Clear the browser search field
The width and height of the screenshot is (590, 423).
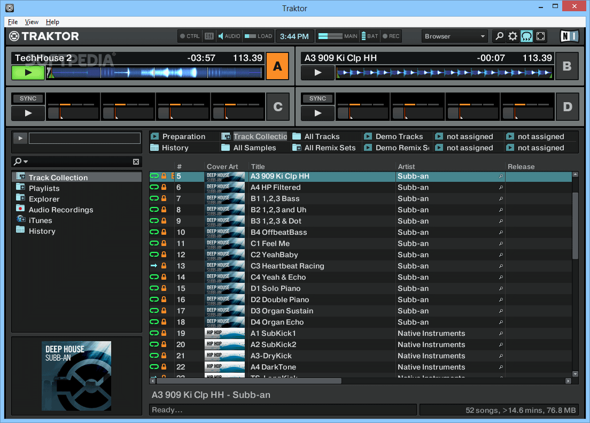pos(136,161)
